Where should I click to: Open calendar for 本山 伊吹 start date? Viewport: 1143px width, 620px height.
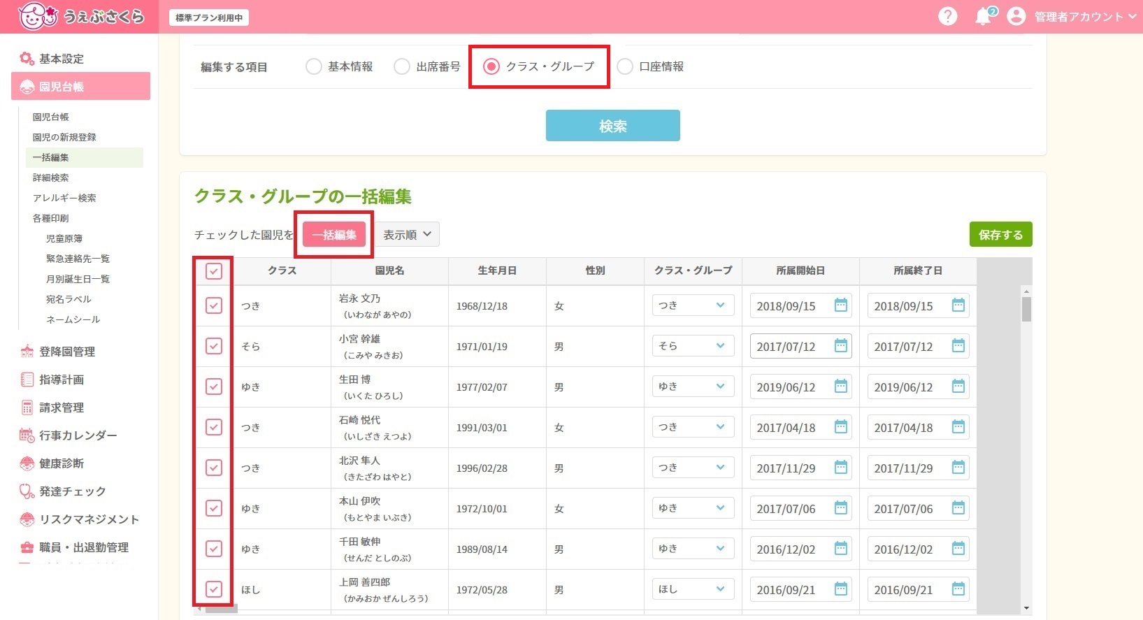coord(841,508)
